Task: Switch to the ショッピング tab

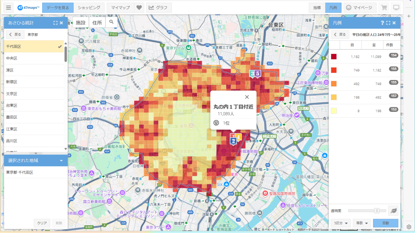Action: coord(89,8)
